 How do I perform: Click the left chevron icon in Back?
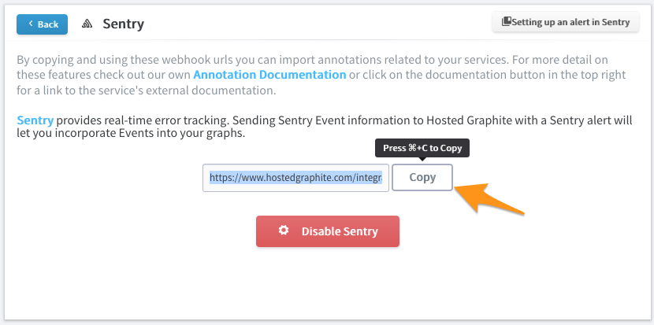tap(31, 24)
